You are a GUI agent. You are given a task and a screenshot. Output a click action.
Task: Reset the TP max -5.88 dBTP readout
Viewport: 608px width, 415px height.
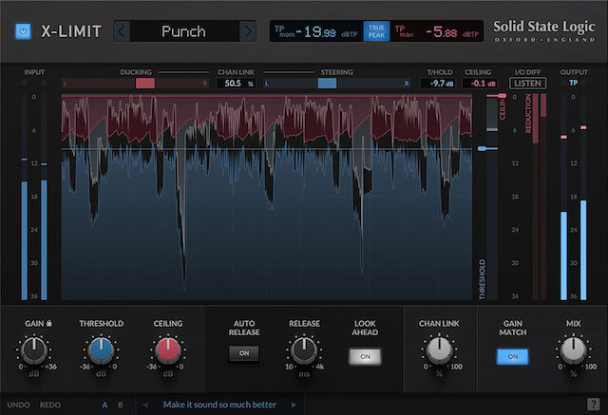pyautogui.click(x=437, y=31)
